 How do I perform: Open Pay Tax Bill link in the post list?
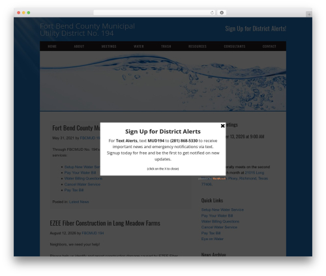tap(74, 190)
